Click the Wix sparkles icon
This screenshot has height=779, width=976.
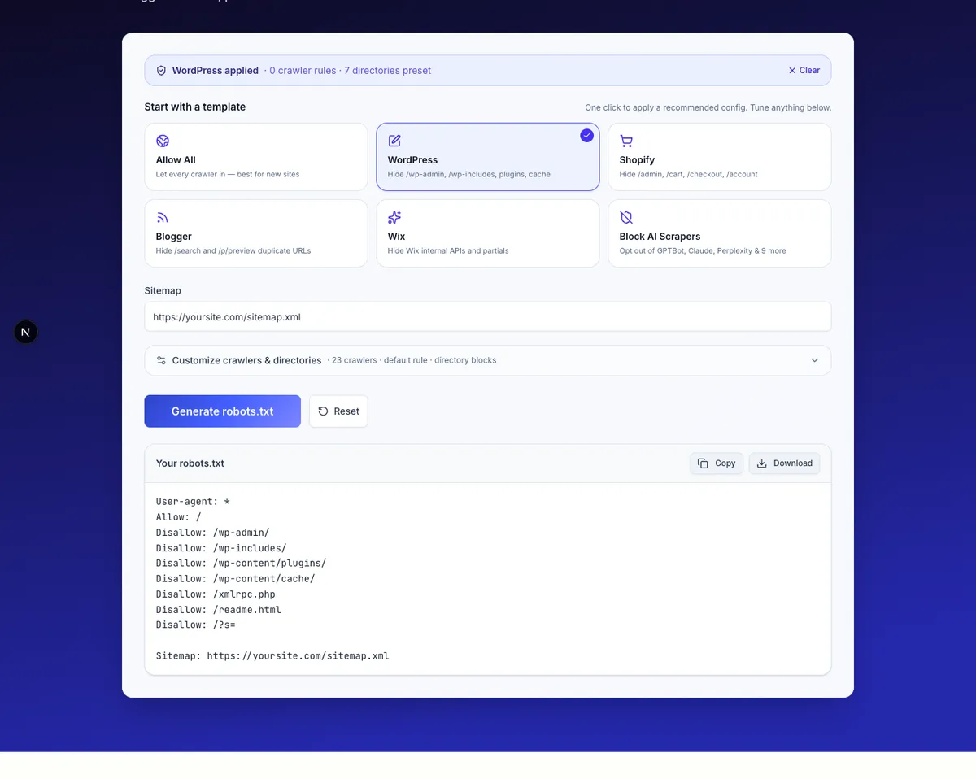394,217
